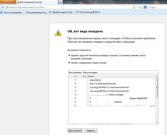The image size is (167, 135).
Task: Uncheck the restore checkmark for Окно 1
Action: (75, 76)
